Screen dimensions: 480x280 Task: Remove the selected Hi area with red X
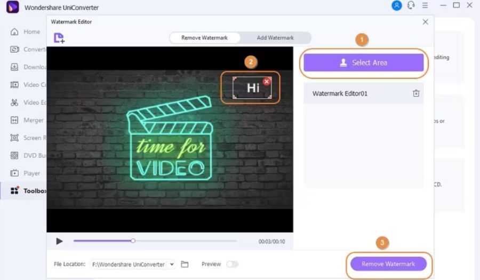pyautogui.click(x=267, y=82)
